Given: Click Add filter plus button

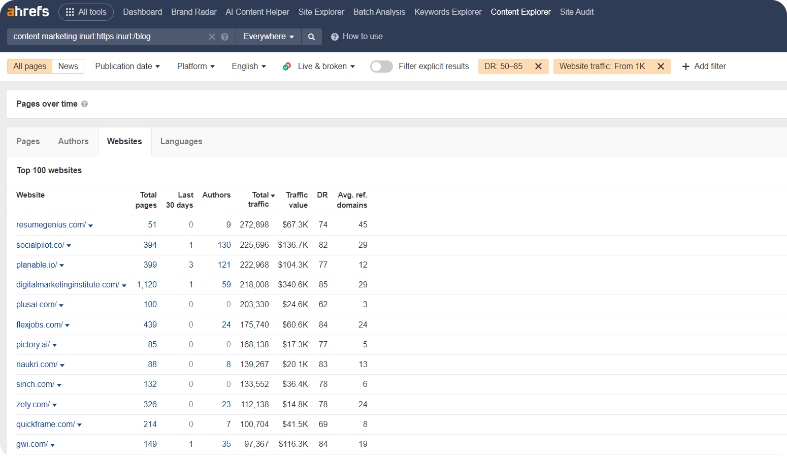Looking at the screenshot, I should (x=704, y=67).
